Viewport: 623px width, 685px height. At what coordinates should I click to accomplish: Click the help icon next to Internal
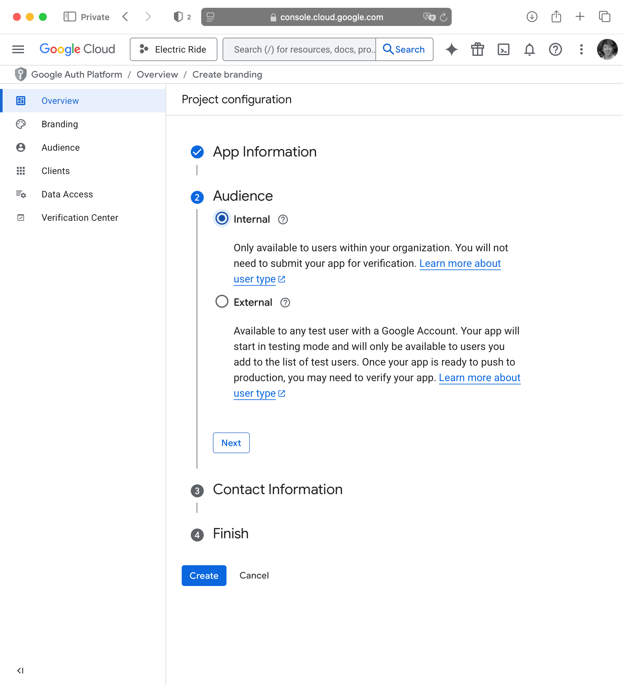coord(283,220)
